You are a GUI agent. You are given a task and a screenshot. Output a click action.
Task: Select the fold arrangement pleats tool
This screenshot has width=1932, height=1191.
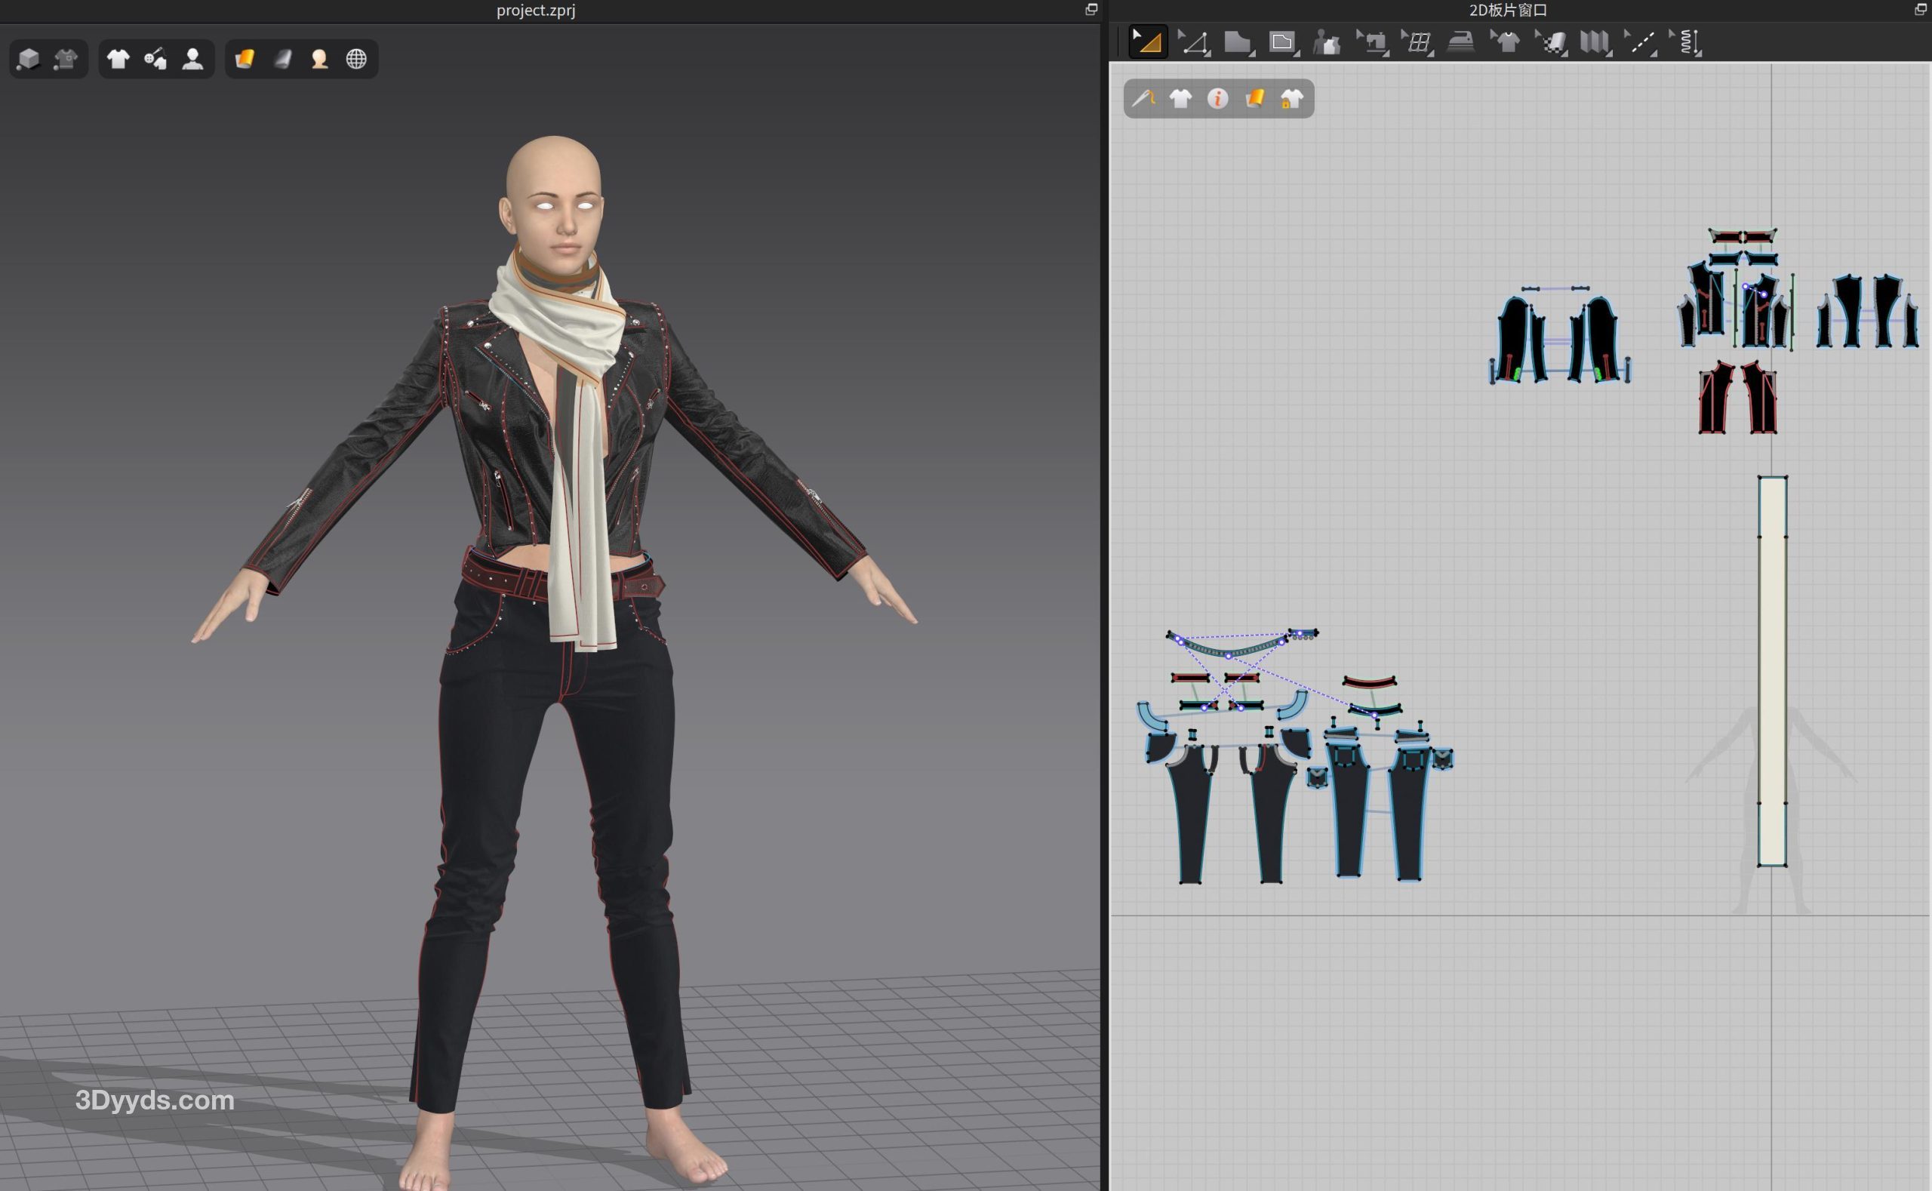coord(1595,42)
